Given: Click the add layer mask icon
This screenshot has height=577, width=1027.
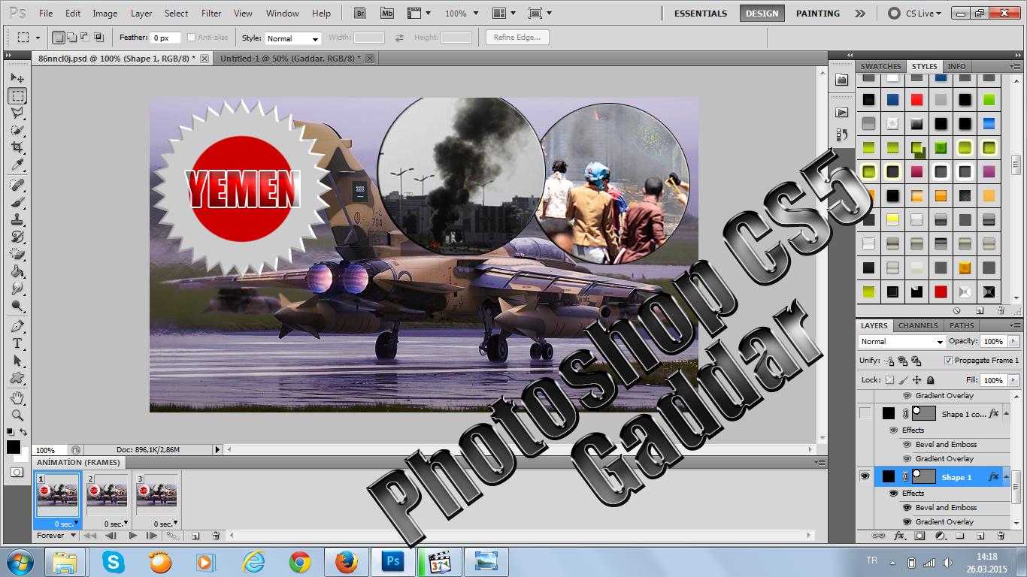Looking at the screenshot, I should (x=919, y=536).
